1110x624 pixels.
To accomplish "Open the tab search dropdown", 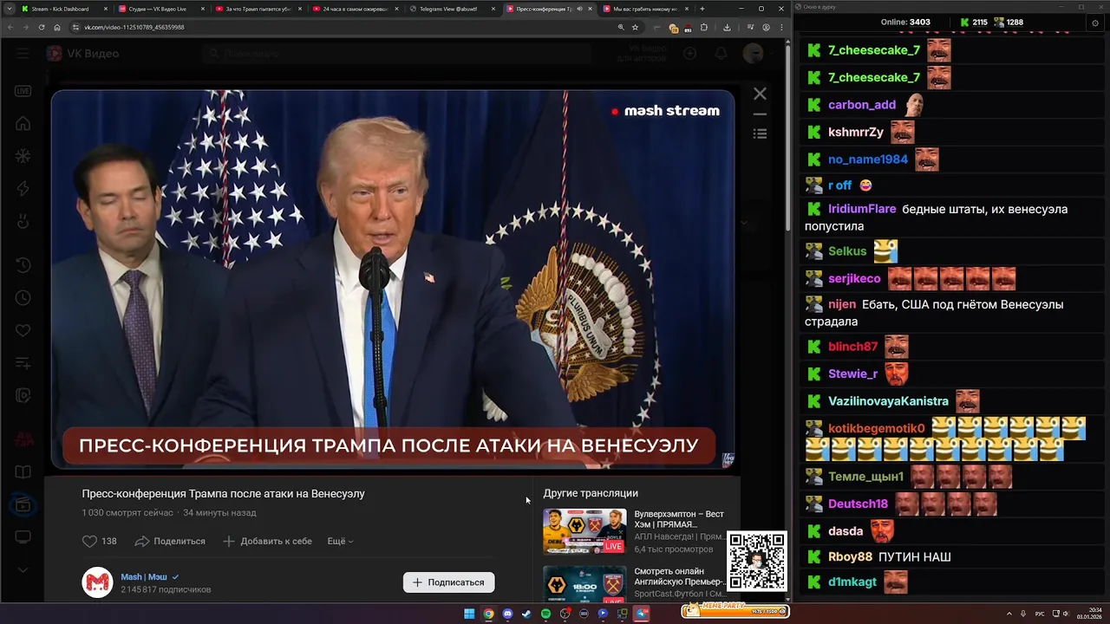I will (9, 9).
